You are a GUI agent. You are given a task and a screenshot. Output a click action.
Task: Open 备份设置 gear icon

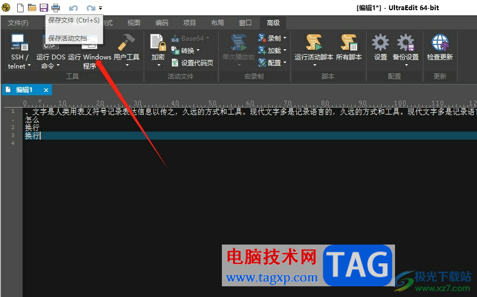pyautogui.click(x=406, y=42)
